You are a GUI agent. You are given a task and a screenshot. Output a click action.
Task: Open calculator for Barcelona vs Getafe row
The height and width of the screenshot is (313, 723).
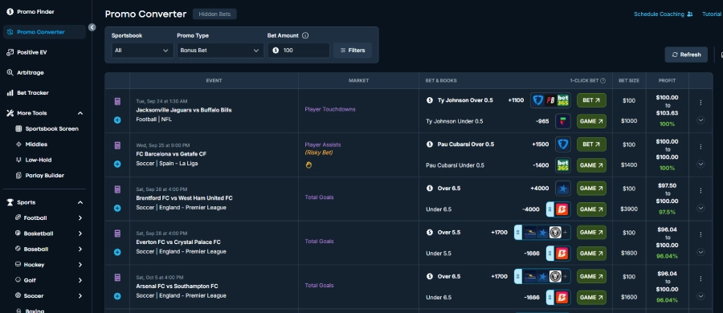[x=117, y=146]
